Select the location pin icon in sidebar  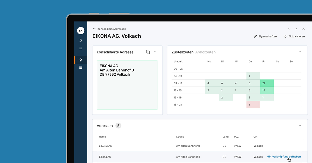81,60
